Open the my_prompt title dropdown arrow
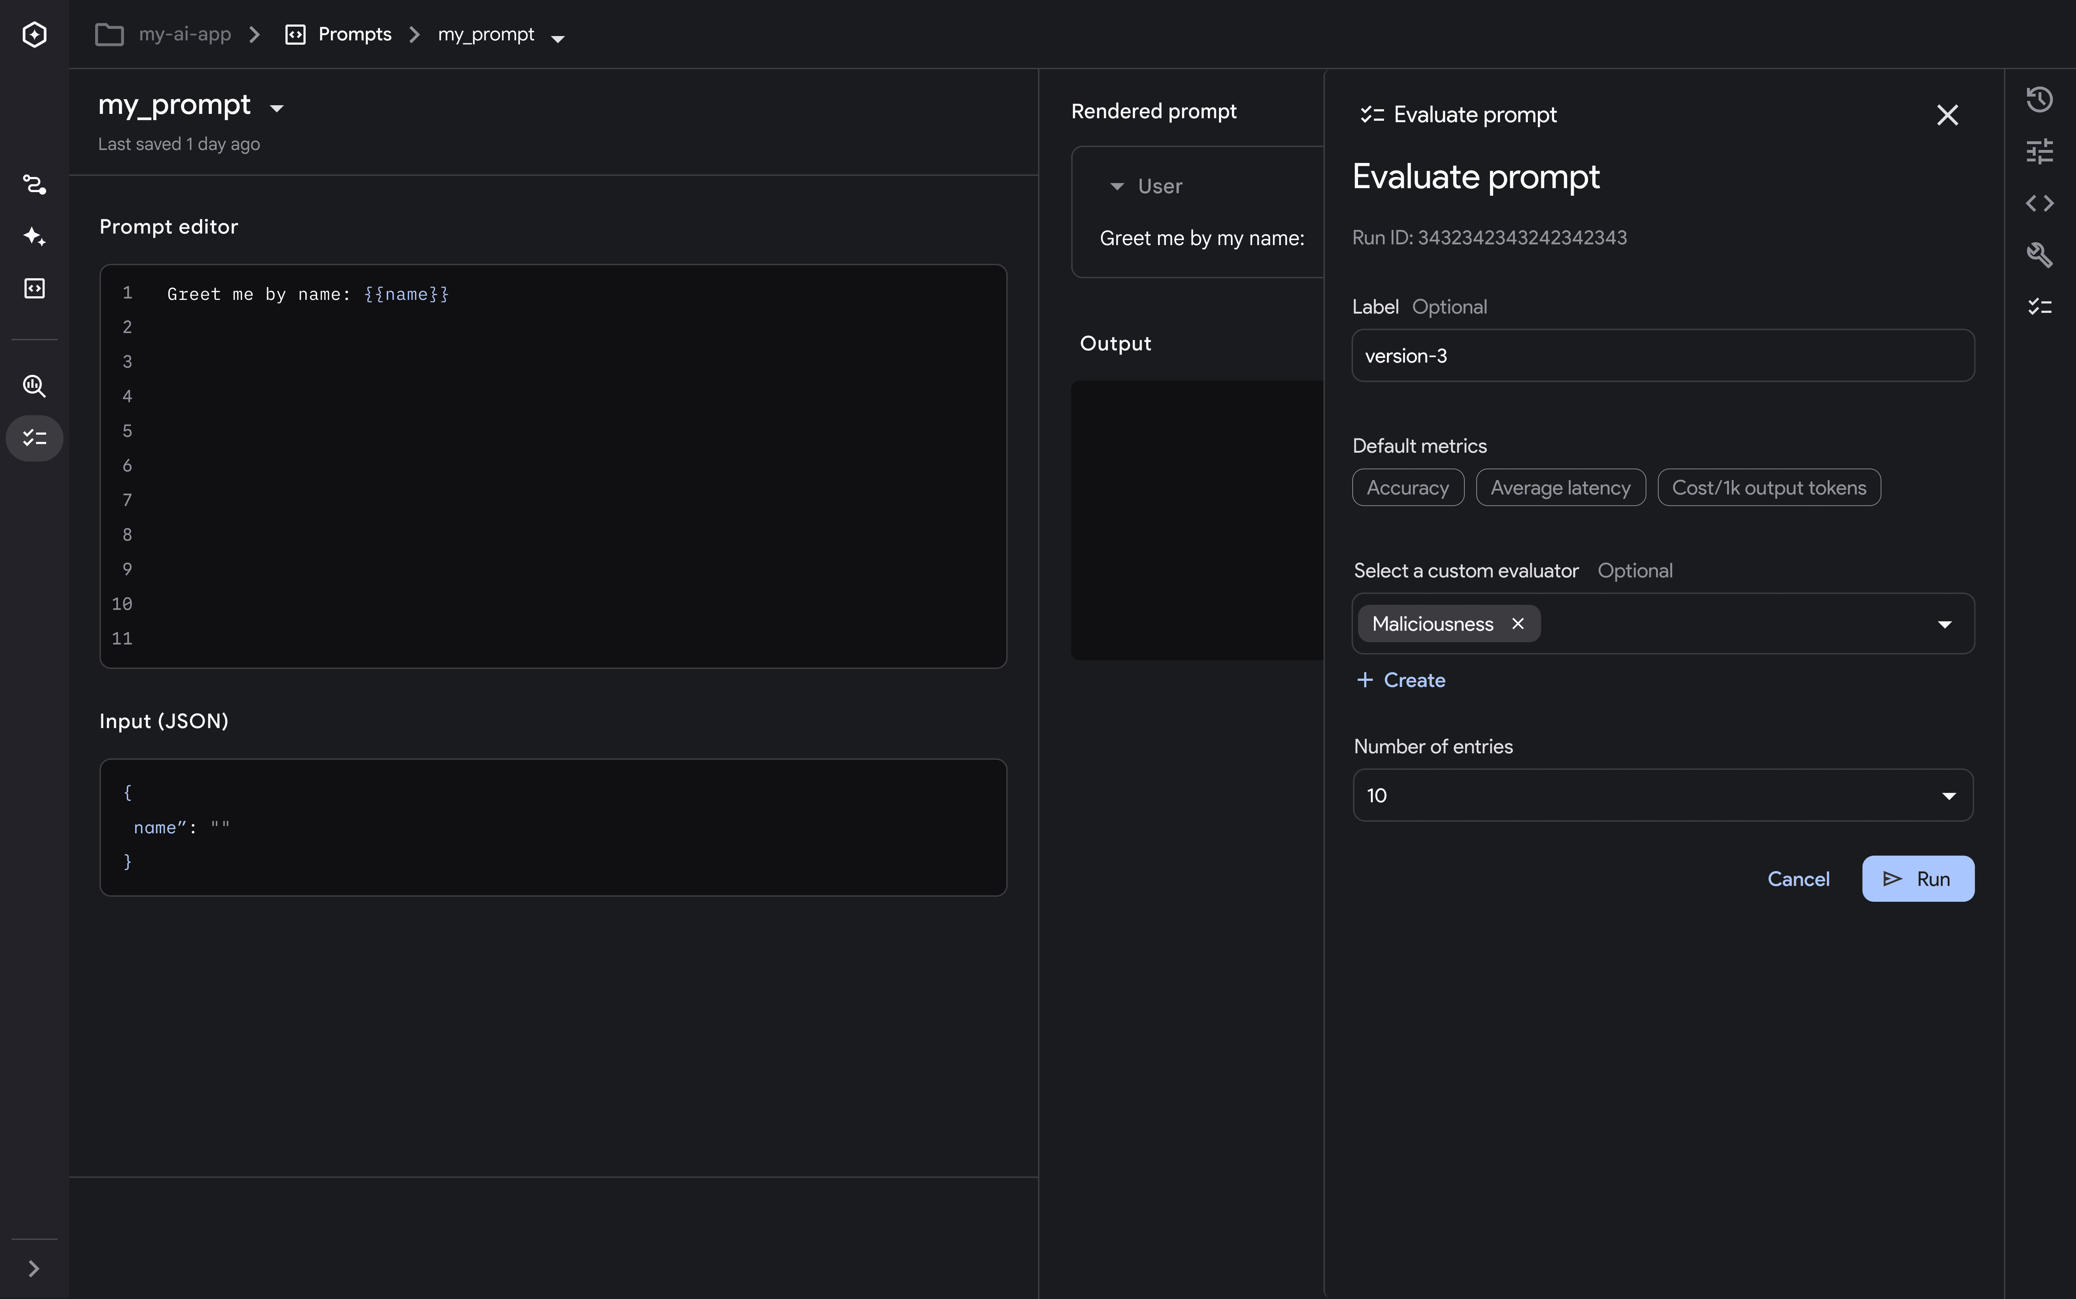This screenshot has width=2076, height=1299. pos(276,108)
